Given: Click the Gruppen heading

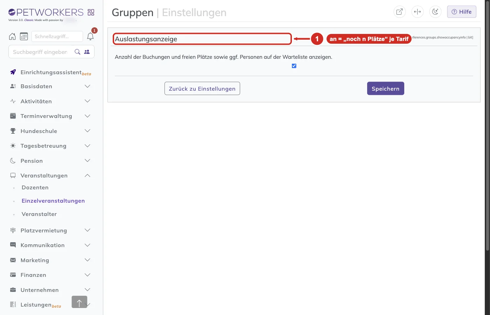Looking at the screenshot, I should tap(133, 13).
